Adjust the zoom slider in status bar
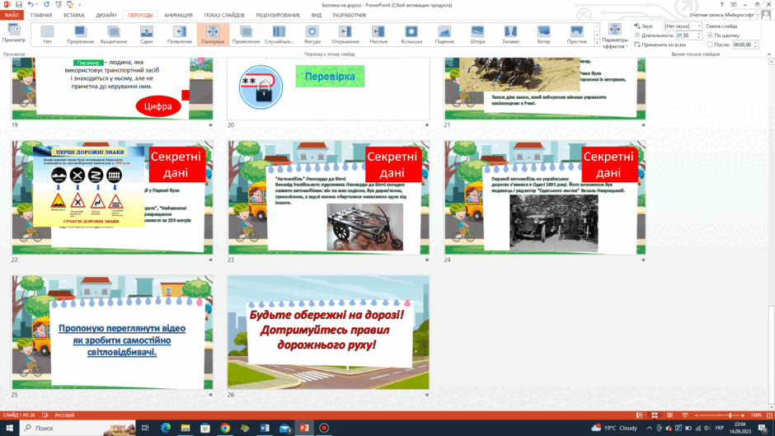Image resolution: width=775 pixels, height=436 pixels. (x=730, y=415)
